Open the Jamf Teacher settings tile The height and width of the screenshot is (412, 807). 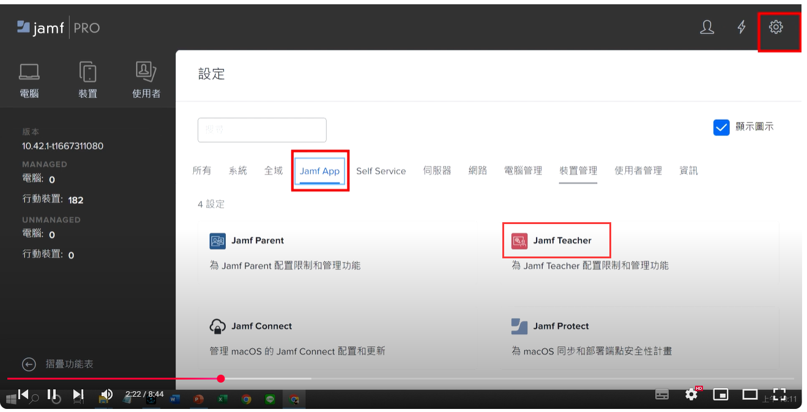[562, 241]
